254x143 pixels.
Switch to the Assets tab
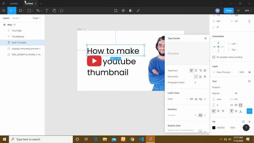point(16,18)
